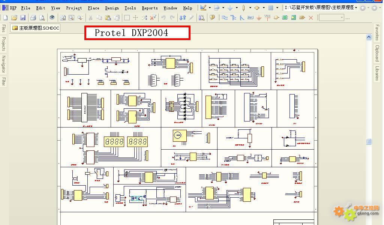Click the Place Part component icon

click(276, 18)
